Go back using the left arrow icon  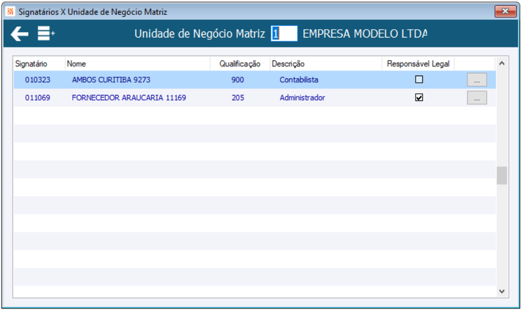tap(20, 34)
